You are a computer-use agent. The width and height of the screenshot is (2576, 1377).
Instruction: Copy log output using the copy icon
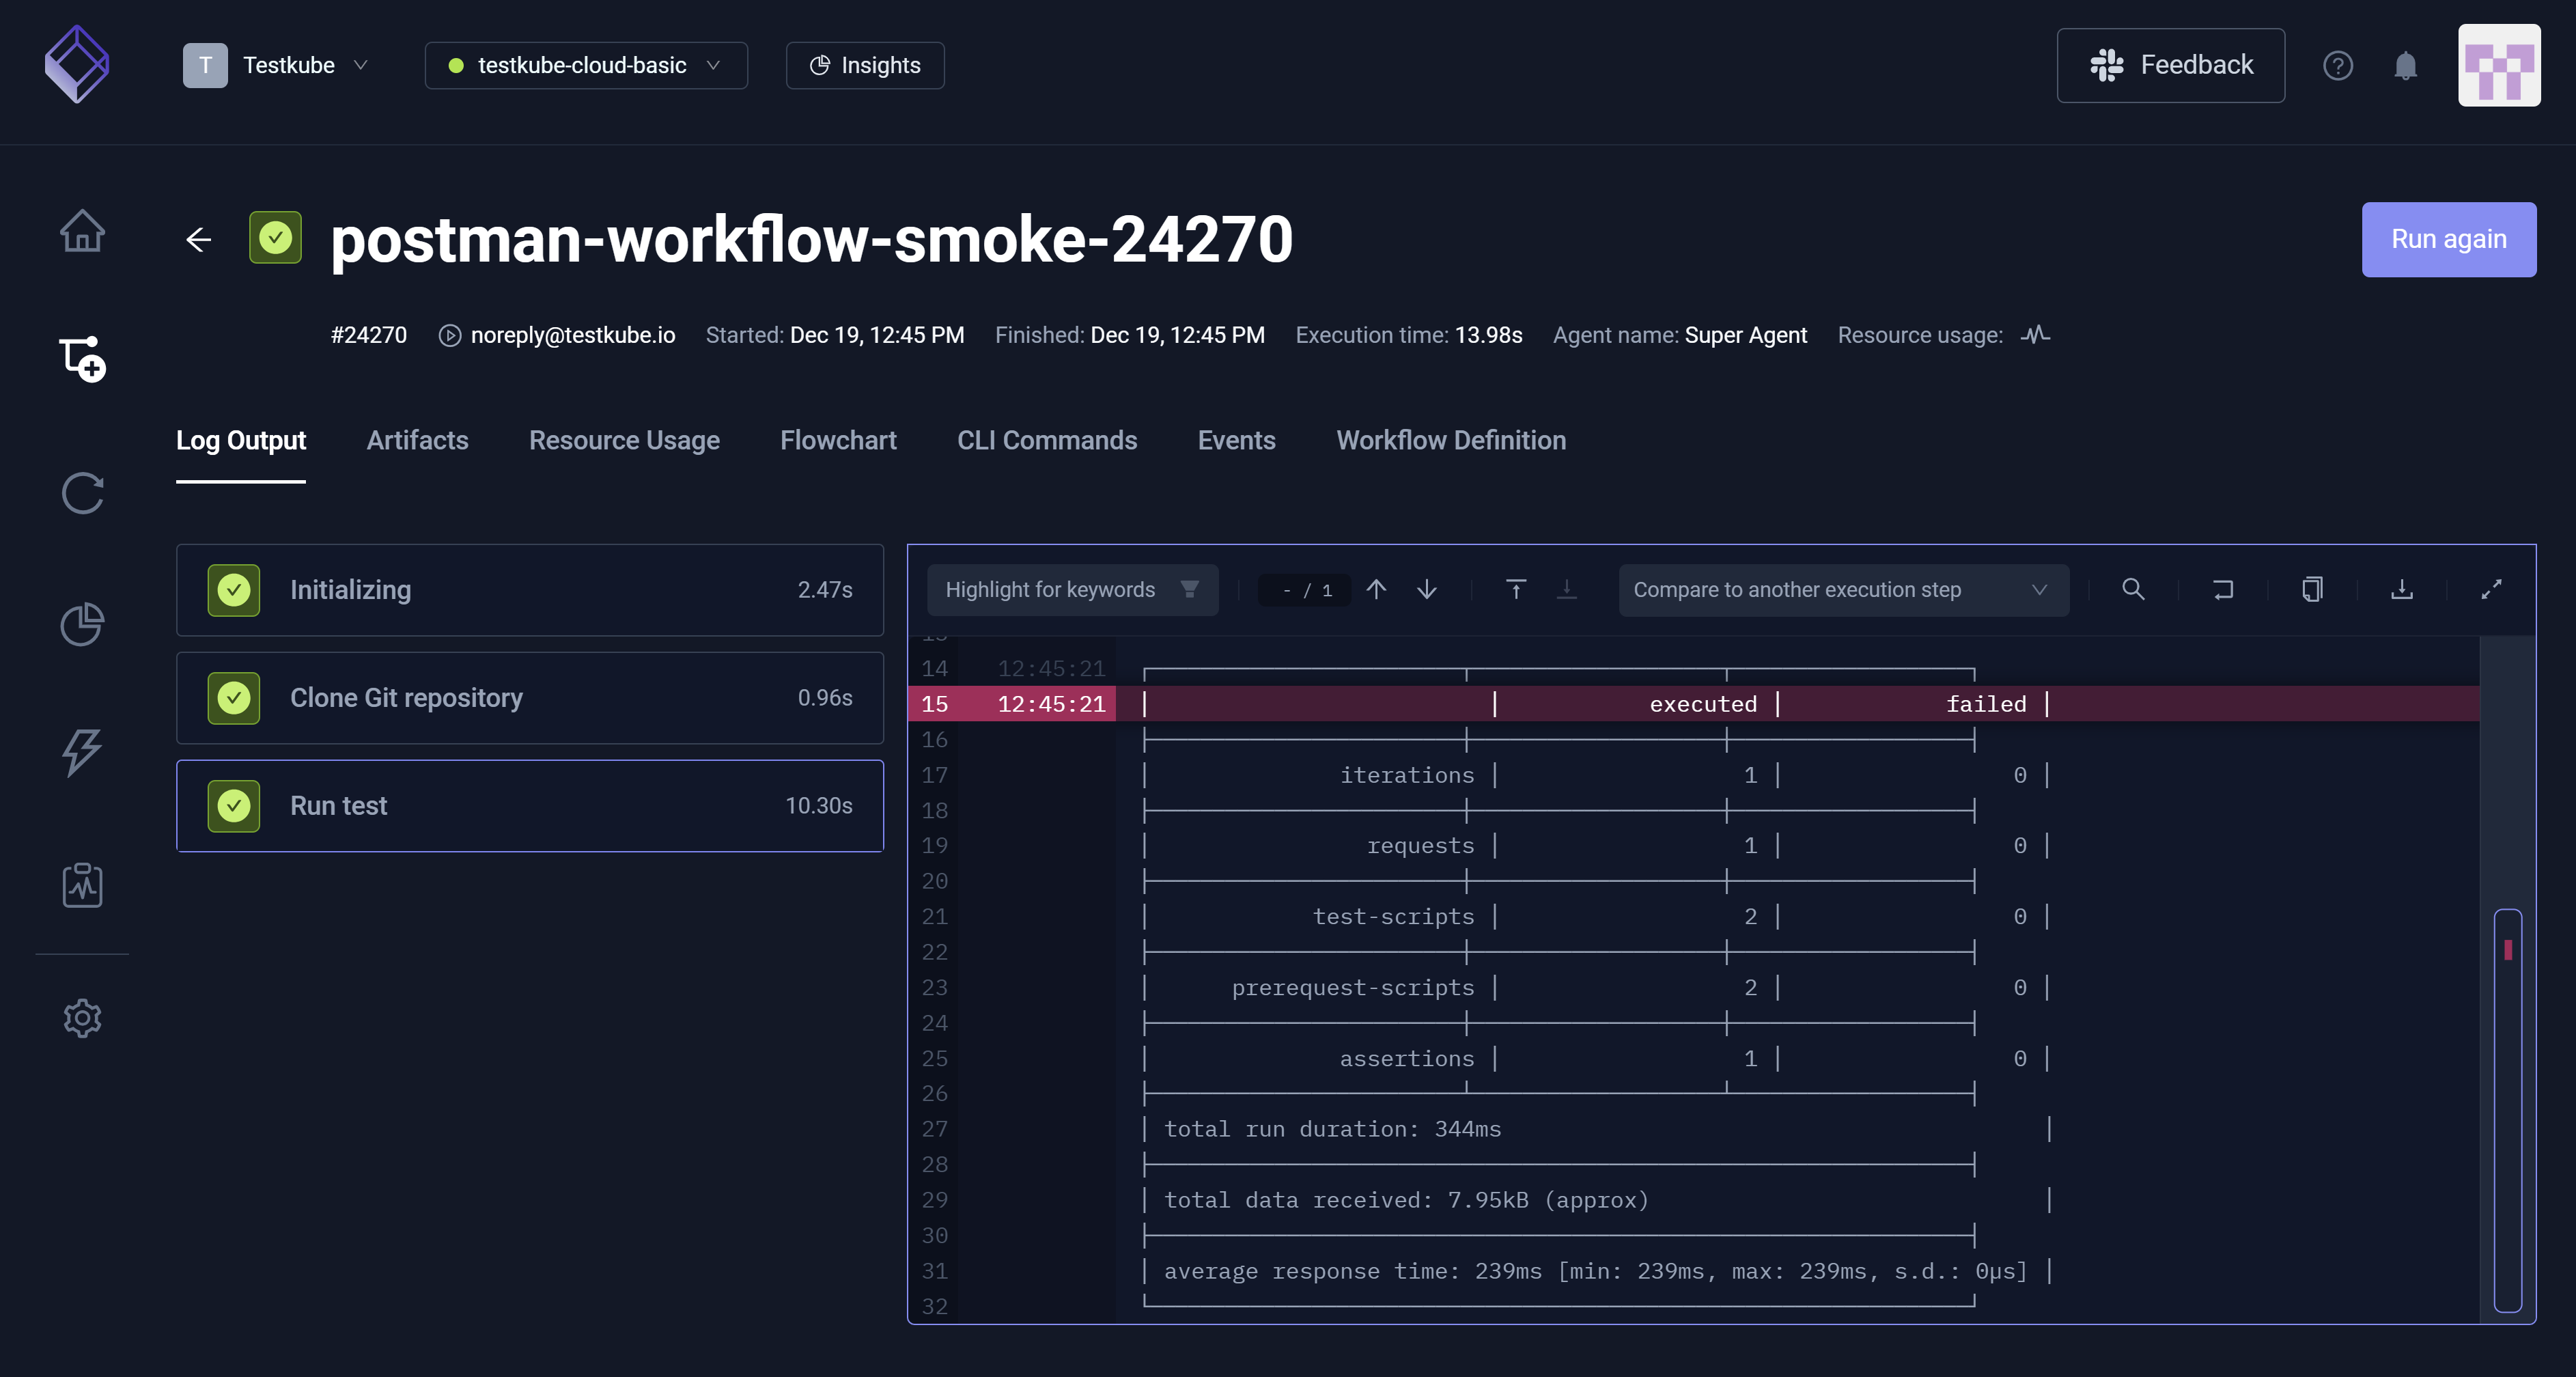[x=2312, y=589]
